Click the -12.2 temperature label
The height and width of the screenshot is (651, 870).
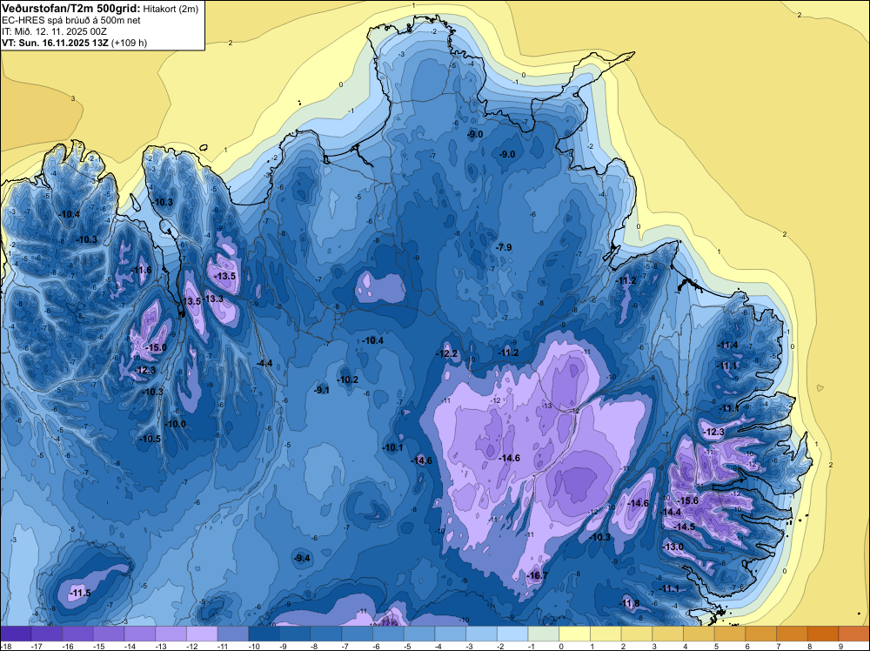(x=446, y=354)
